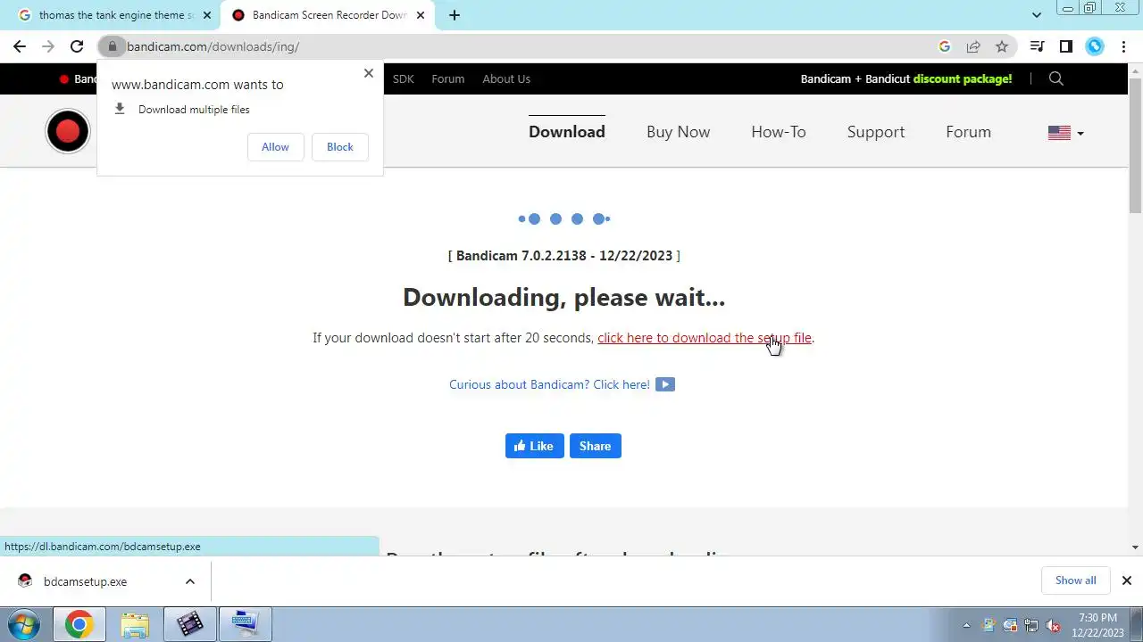
Task: Click the address bar URL
Action: pos(213,46)
